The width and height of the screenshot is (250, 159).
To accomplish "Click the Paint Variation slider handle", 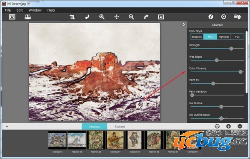I will point(192,95).
